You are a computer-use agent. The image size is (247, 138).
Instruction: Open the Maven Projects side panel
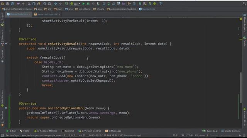click(245, 23)
